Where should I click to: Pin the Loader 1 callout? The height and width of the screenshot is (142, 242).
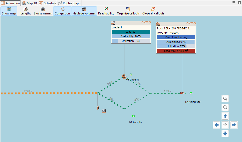[142, 22]
